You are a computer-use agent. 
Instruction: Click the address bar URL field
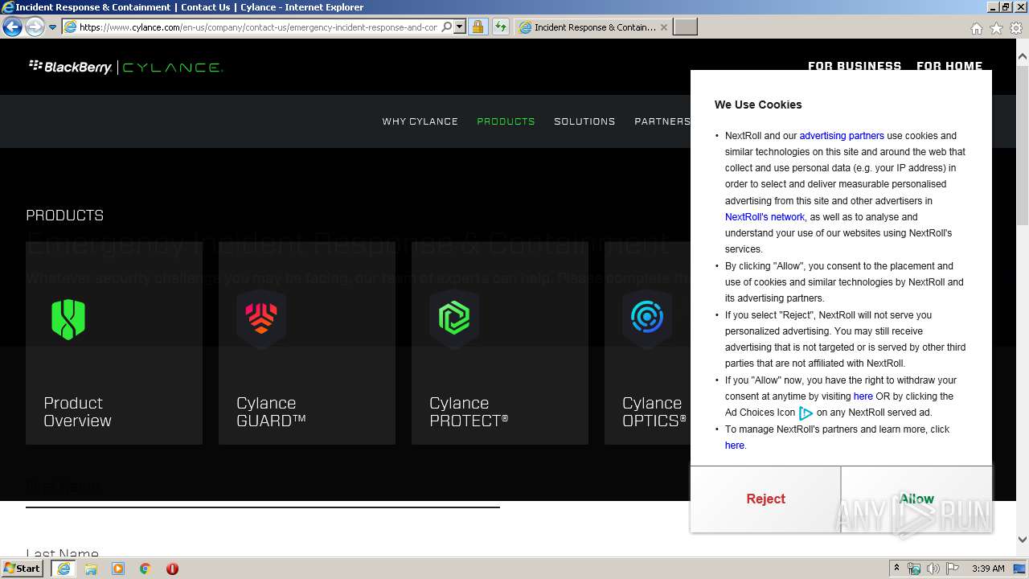(258, 27)
